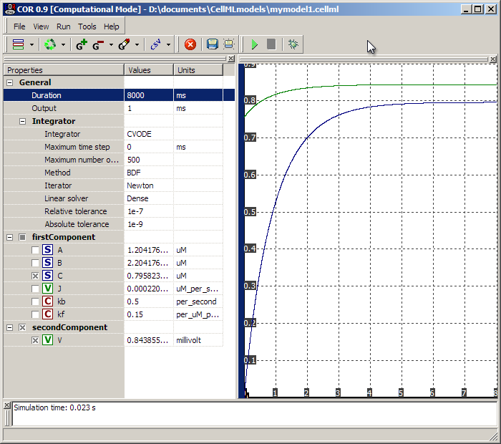501x444 pixels.
Task: Click the clear graph eraser icon
Action: pyautogui.click(x=124, y=44)
